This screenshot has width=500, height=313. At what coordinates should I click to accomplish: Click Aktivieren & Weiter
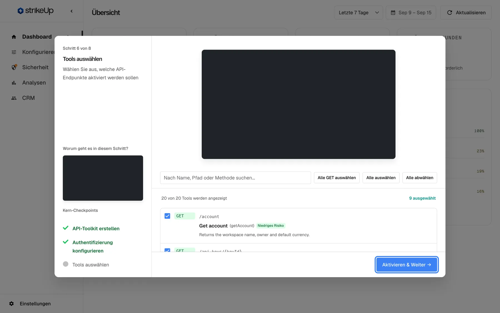point(407,265)
